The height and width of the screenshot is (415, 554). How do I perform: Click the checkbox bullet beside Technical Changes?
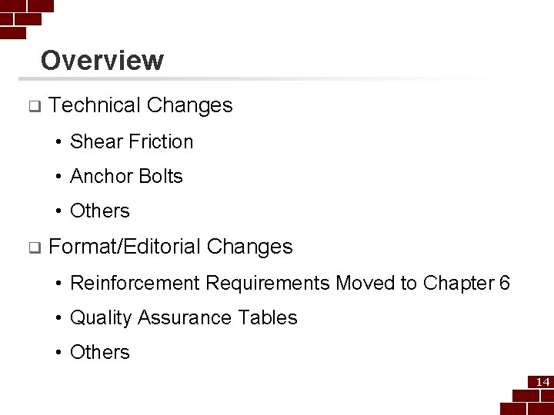pos(35,106)
